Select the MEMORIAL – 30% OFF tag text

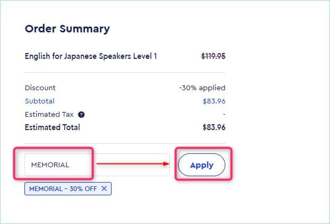click(x=63, y=188)
